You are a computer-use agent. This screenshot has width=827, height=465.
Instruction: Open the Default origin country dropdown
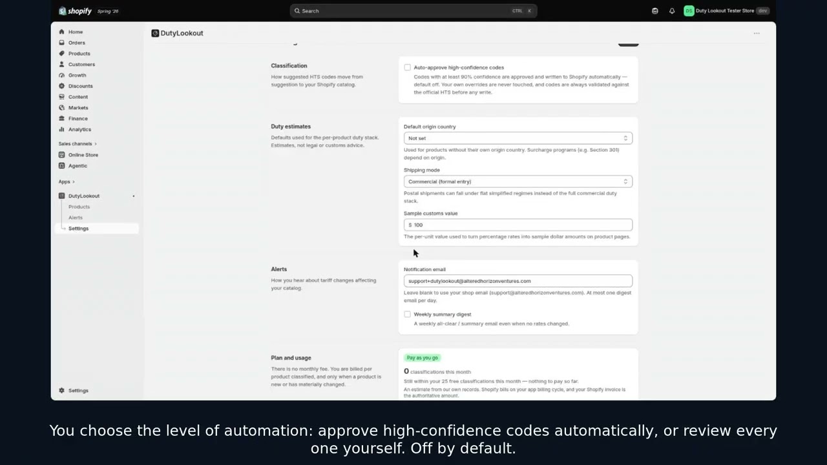tap(518, 138)
